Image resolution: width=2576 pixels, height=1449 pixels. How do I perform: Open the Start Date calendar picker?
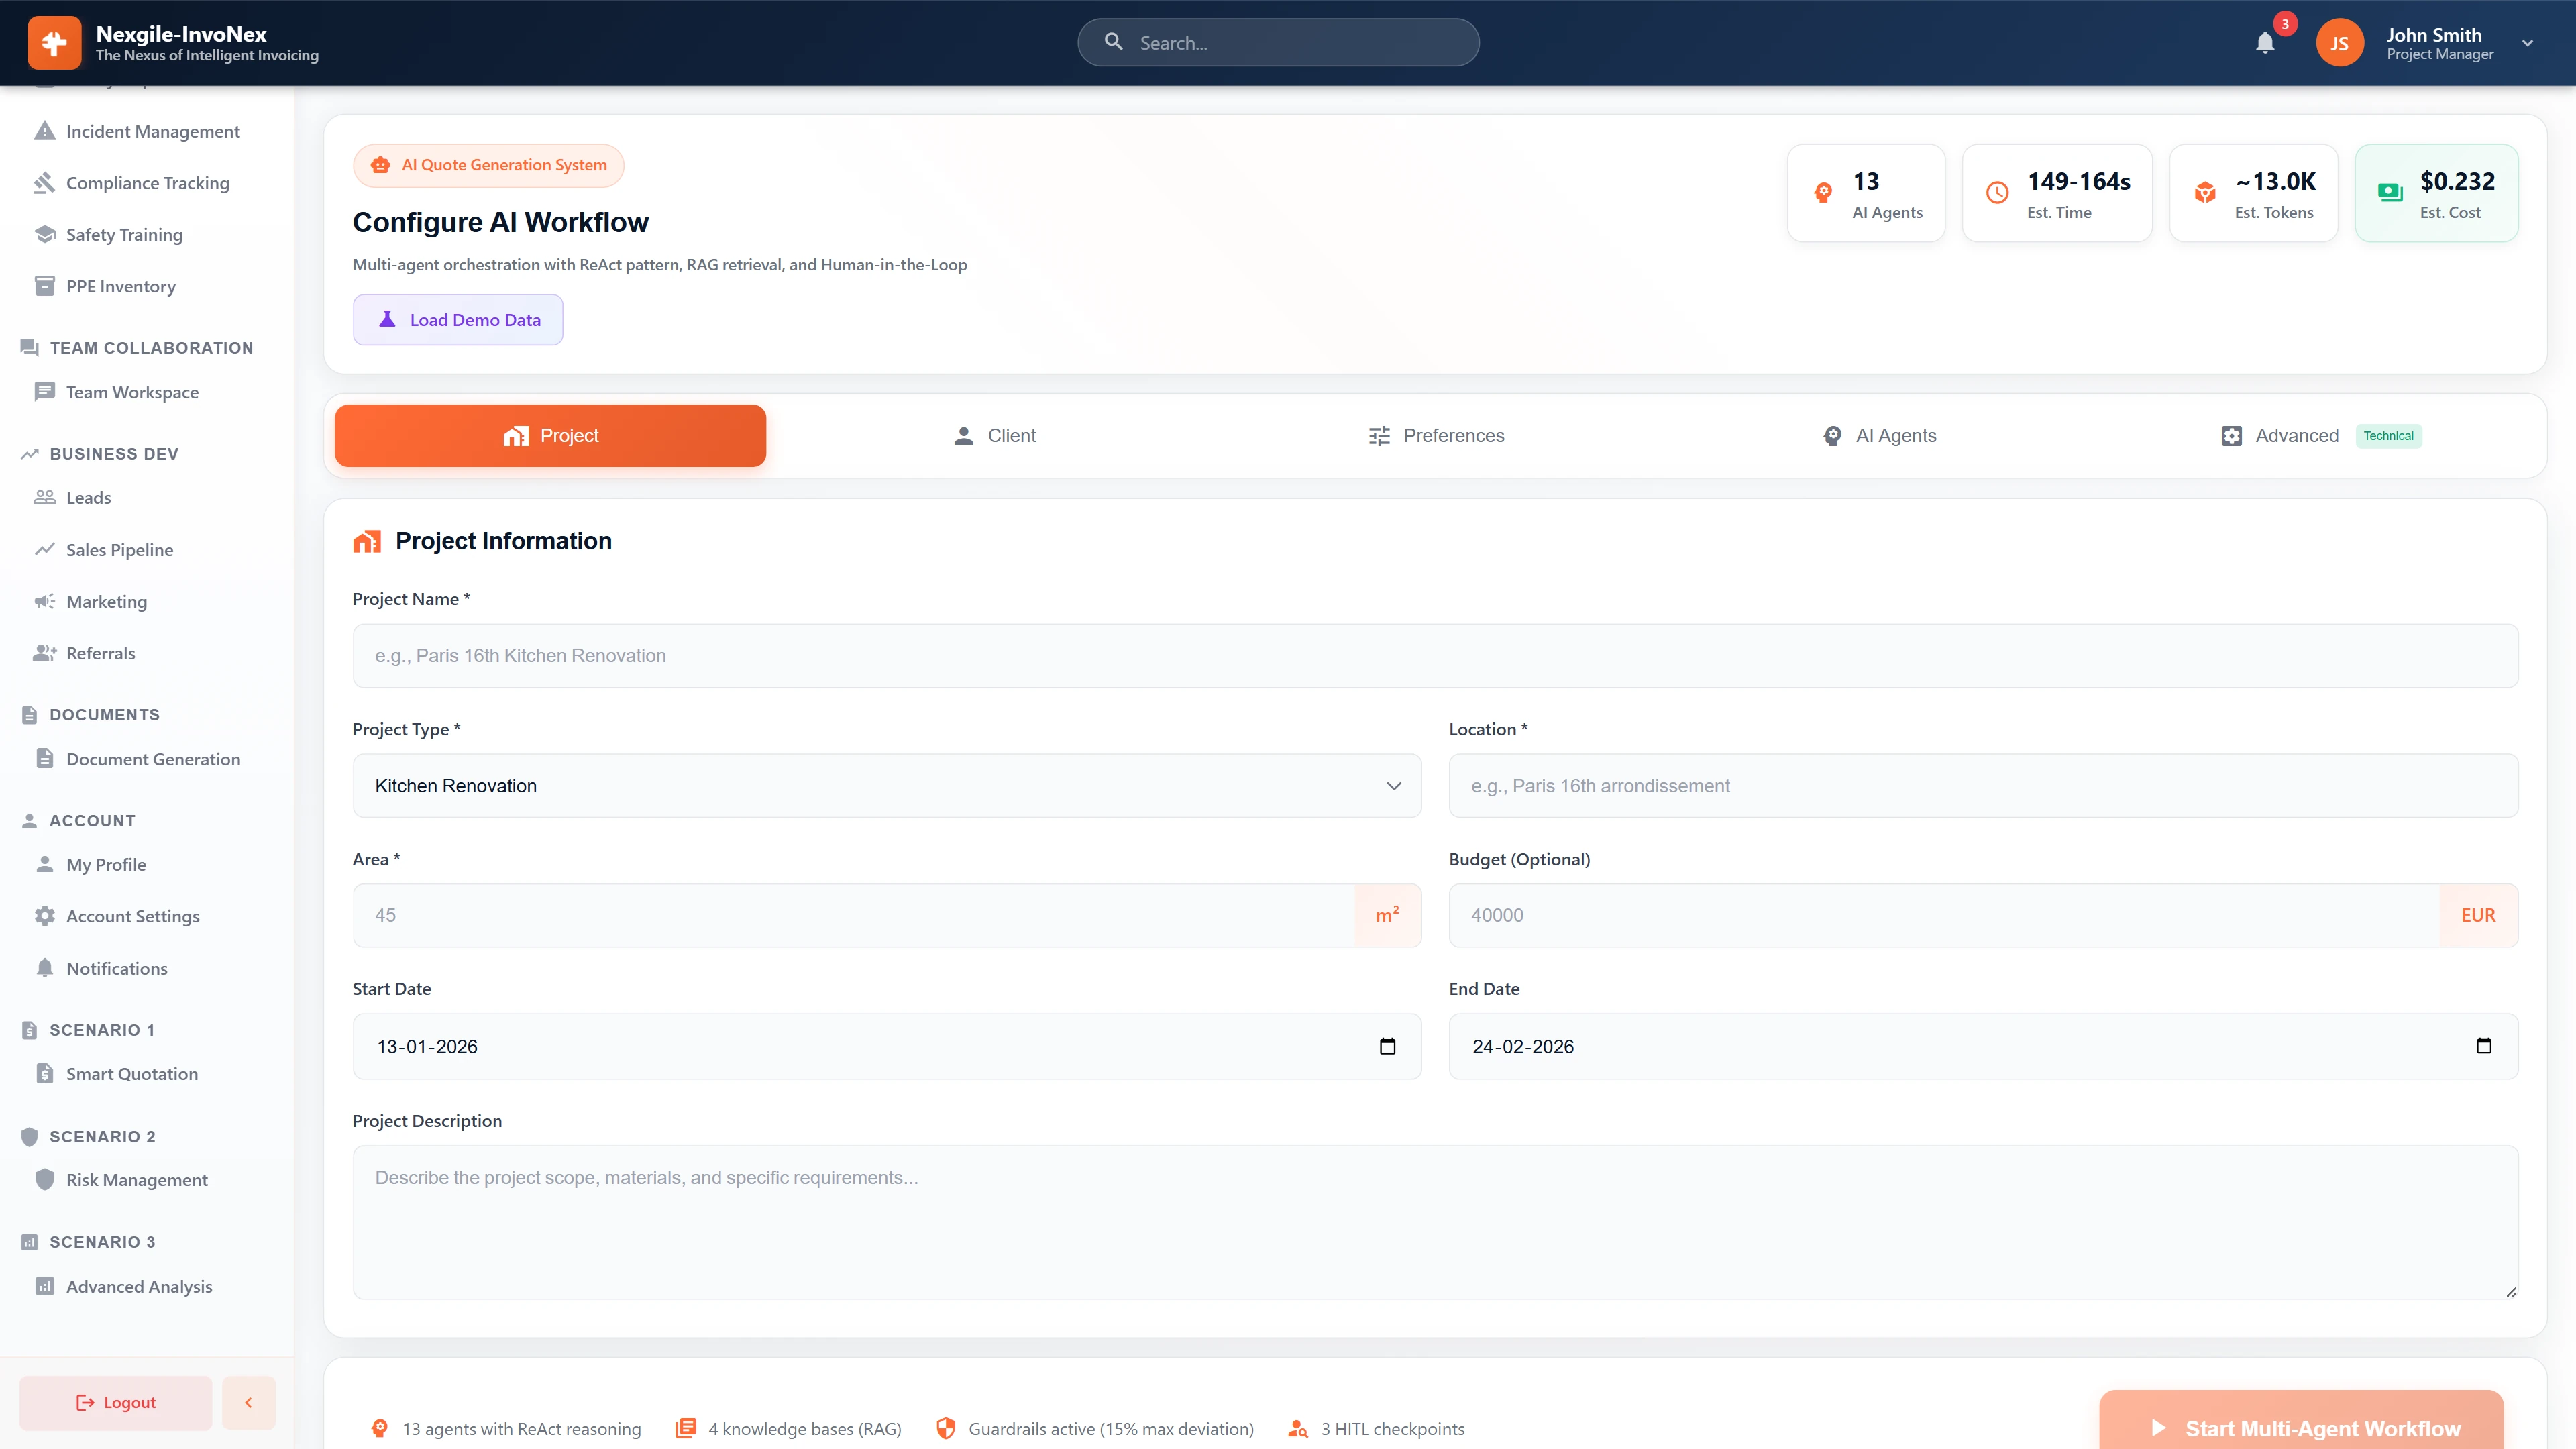point(1387,1046)
